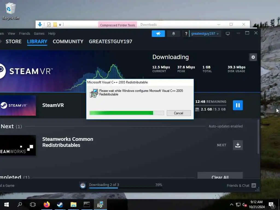Open download settings gear
This screenshot has height=210, width=280.
(253, 57)
